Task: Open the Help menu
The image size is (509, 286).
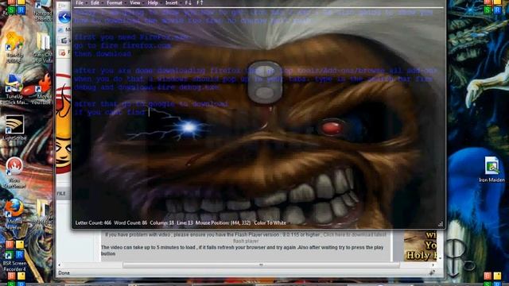Action: click(x=153, y=3)
